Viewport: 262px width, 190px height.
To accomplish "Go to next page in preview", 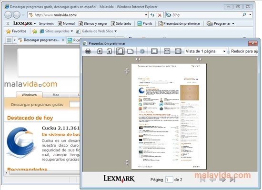I will click(222, 180).
